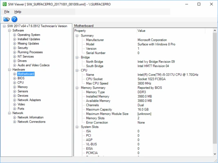
Task: Expand the Motherboard tree node
Action: (15, 74)
